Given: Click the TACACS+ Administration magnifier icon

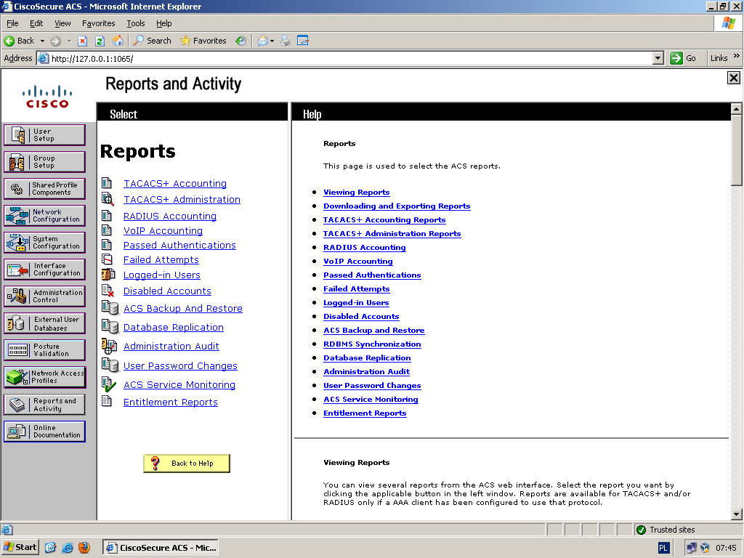Looking at the screenshot, I should (108, 199).
